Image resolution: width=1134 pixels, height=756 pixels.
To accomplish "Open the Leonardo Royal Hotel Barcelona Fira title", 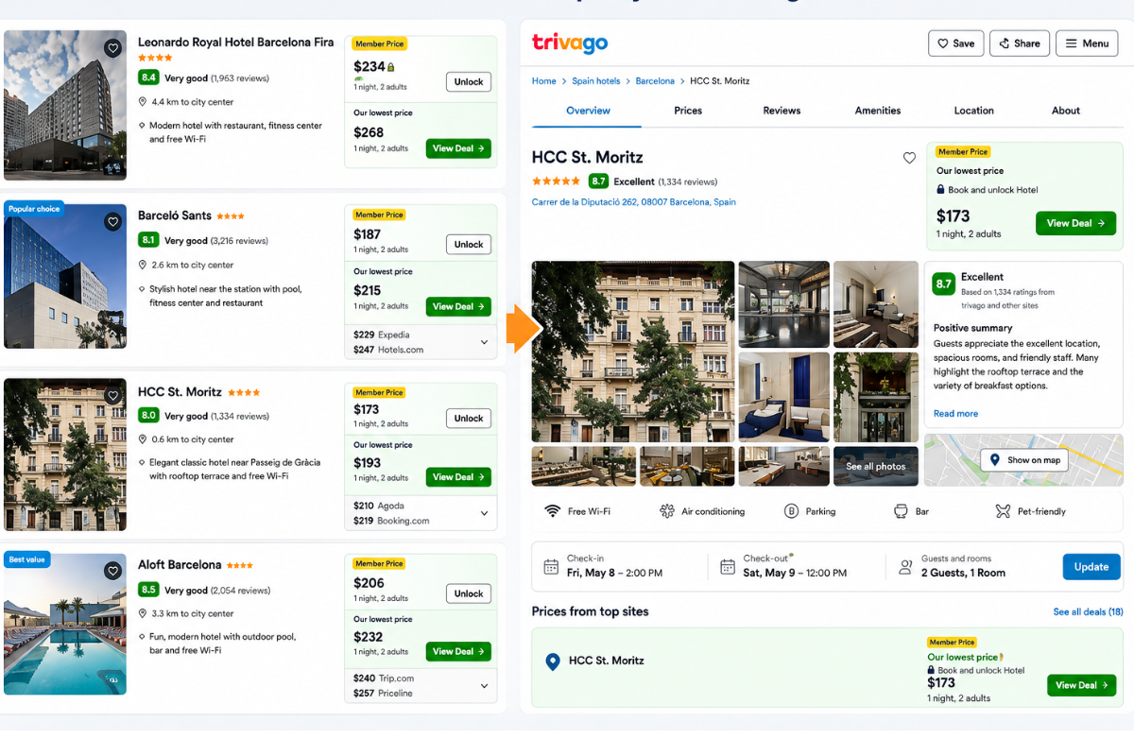I will pos(235,42).
